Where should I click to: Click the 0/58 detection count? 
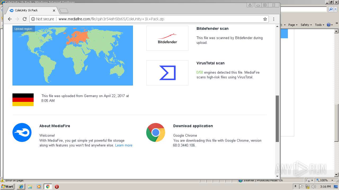200,72
